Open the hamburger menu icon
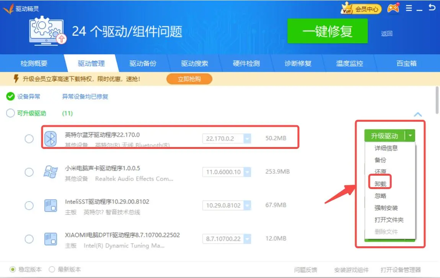Screen dimensions: 440x278 pos(409,8)
